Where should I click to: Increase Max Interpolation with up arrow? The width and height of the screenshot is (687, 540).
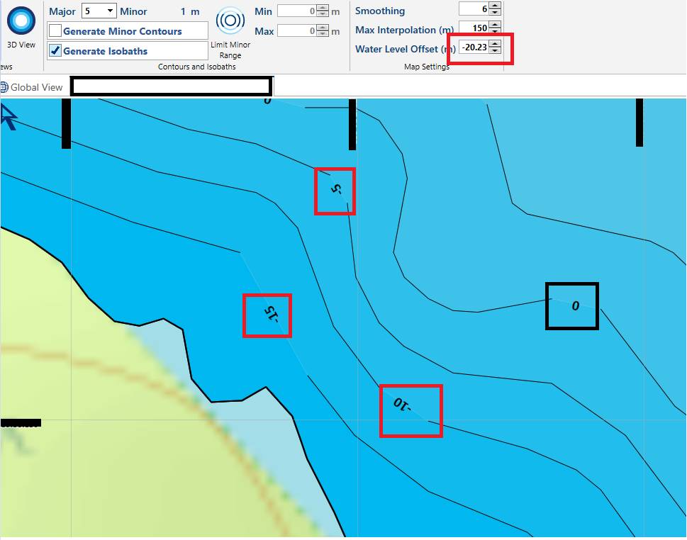coord(495,25)
